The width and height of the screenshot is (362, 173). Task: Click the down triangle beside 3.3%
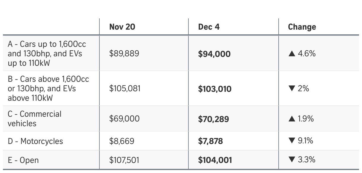point(292,160)
